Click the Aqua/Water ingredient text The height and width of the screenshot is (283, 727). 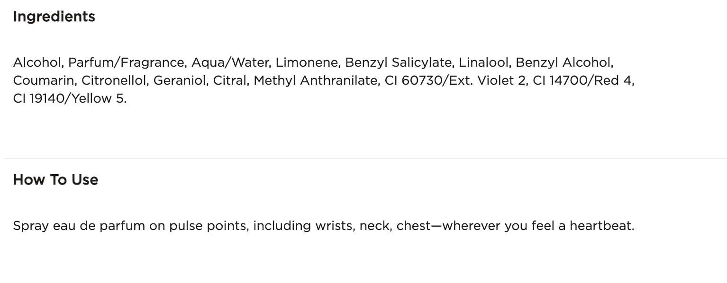(x=231, y=62)
